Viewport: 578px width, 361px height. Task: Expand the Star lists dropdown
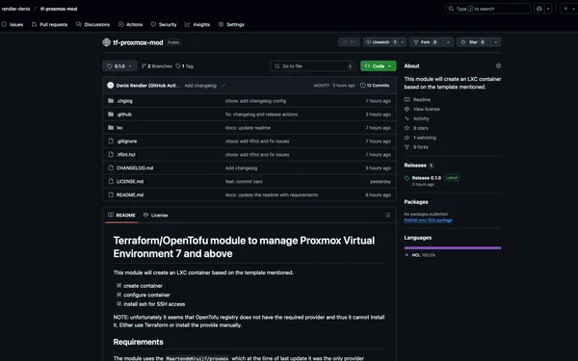coord(495,42)
